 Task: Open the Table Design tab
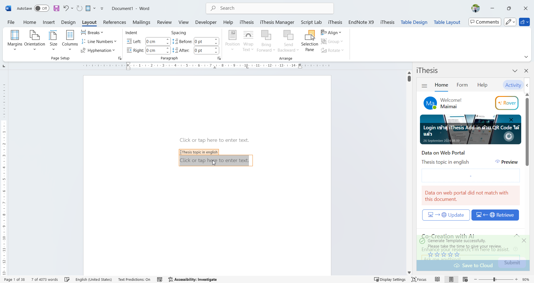tap(414, 22)
